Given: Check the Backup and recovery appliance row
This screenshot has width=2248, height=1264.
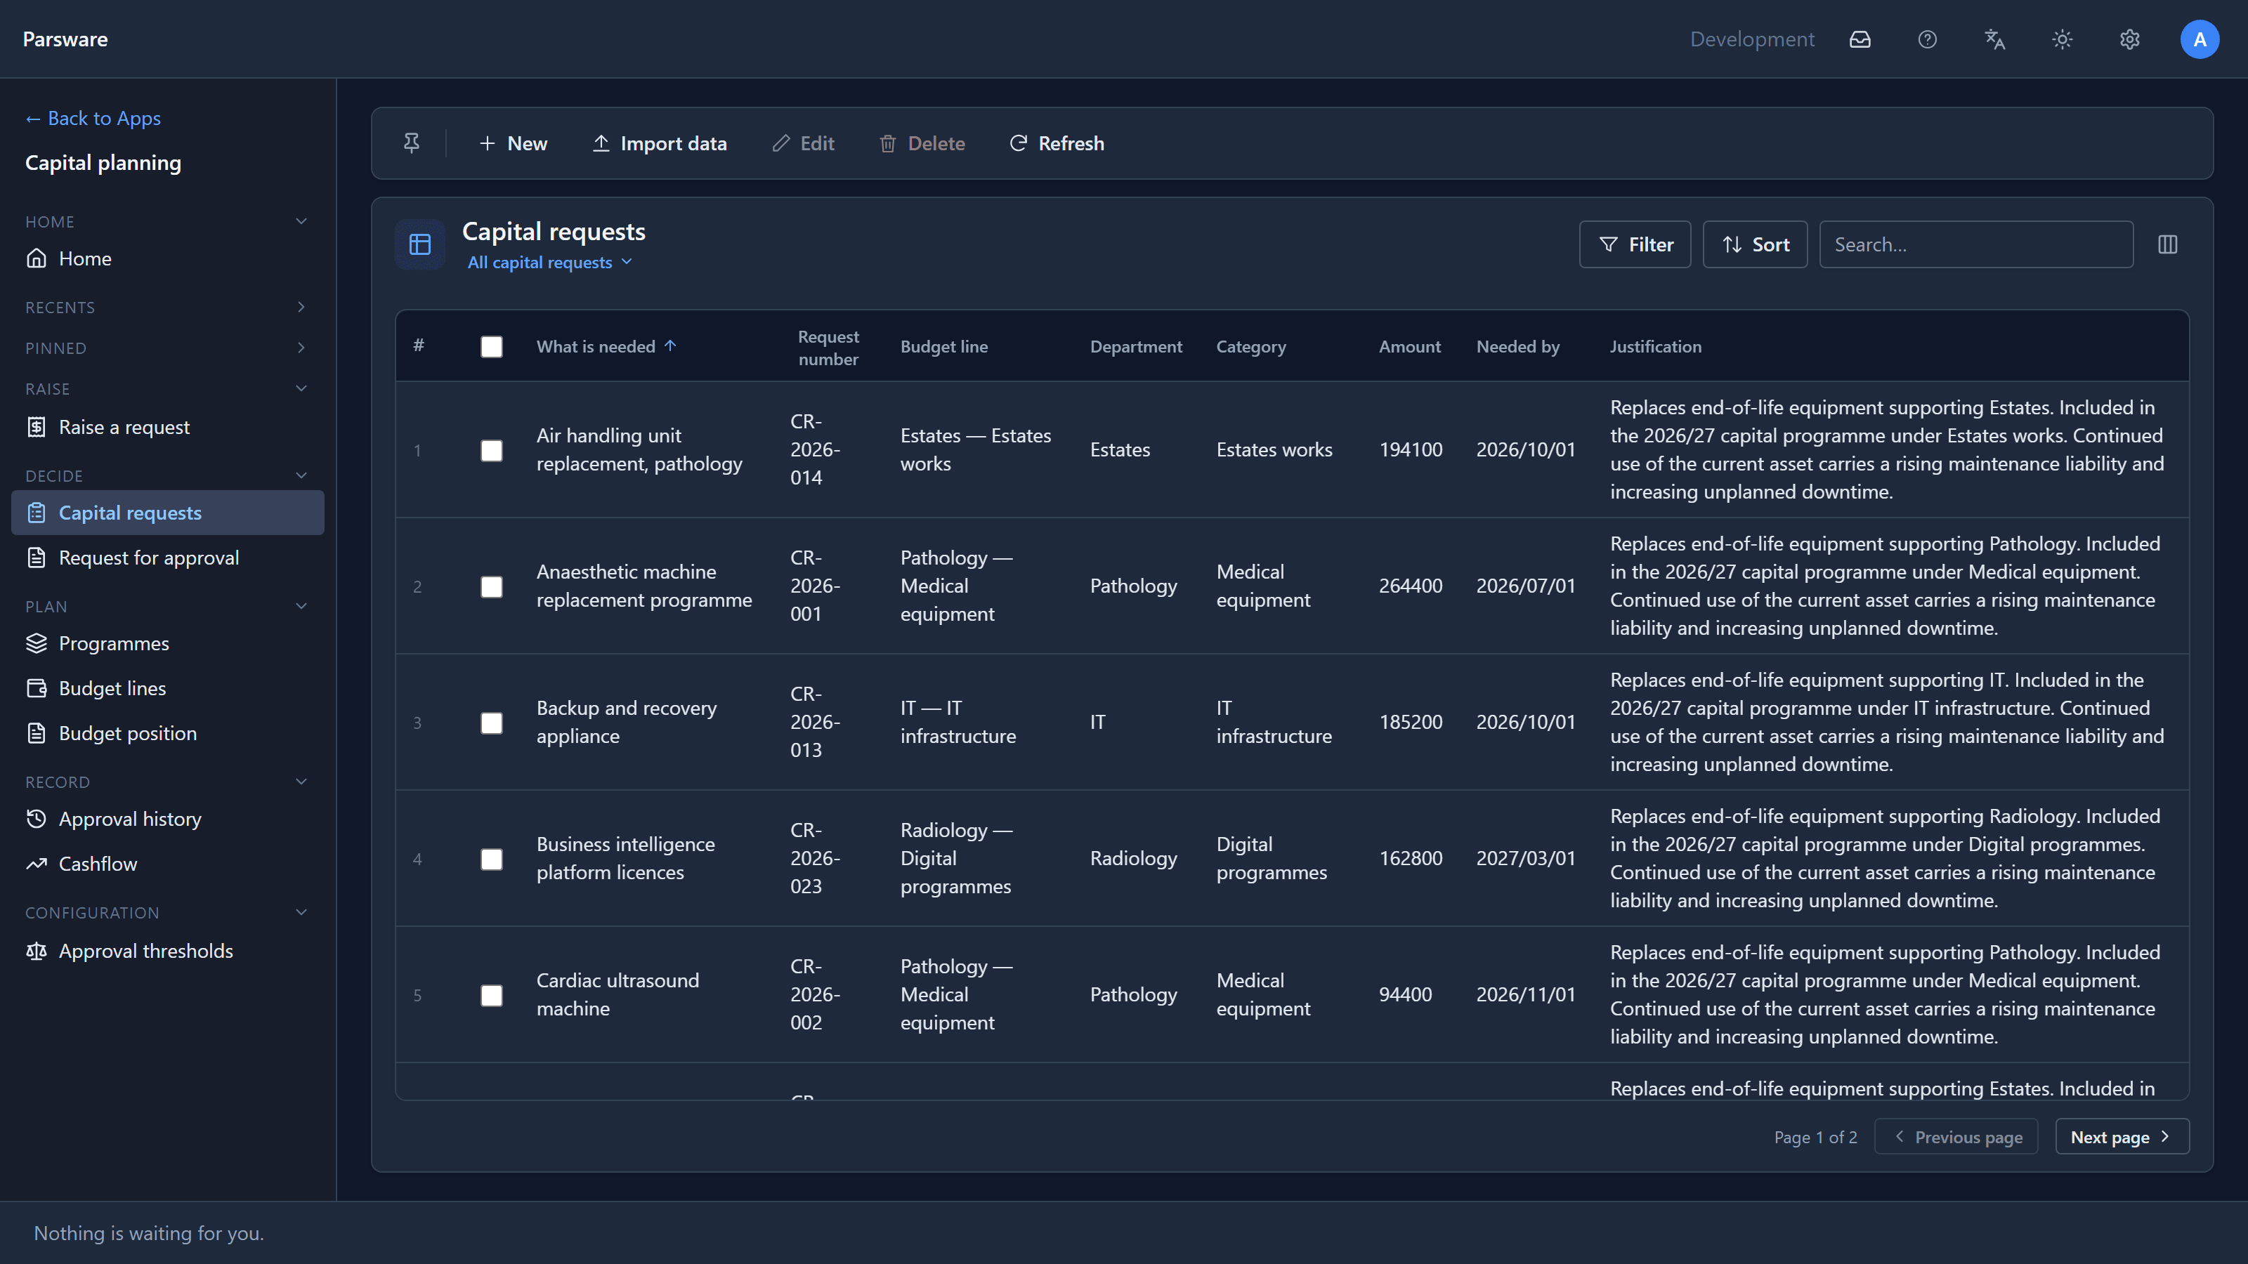Looking at the screenshot, I should click(x=491, y=723).
